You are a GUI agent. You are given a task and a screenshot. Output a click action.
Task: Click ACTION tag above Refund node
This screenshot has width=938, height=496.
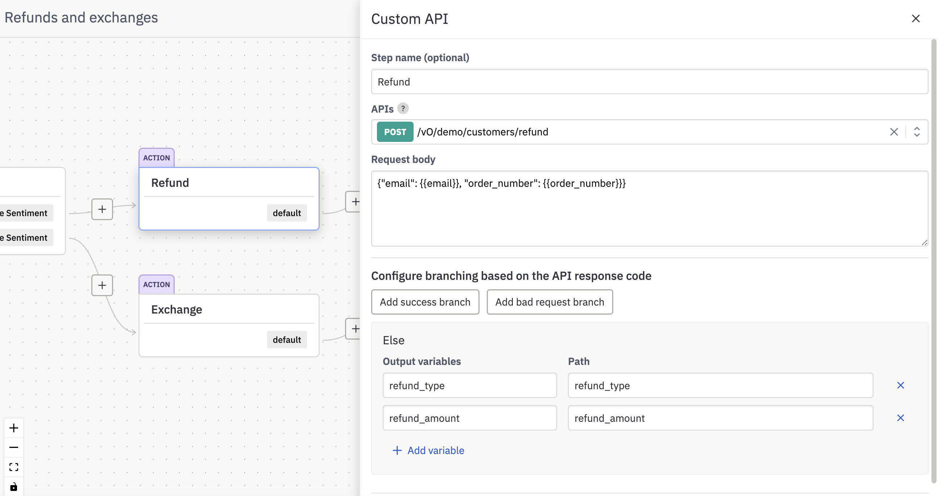click(156, 158)
